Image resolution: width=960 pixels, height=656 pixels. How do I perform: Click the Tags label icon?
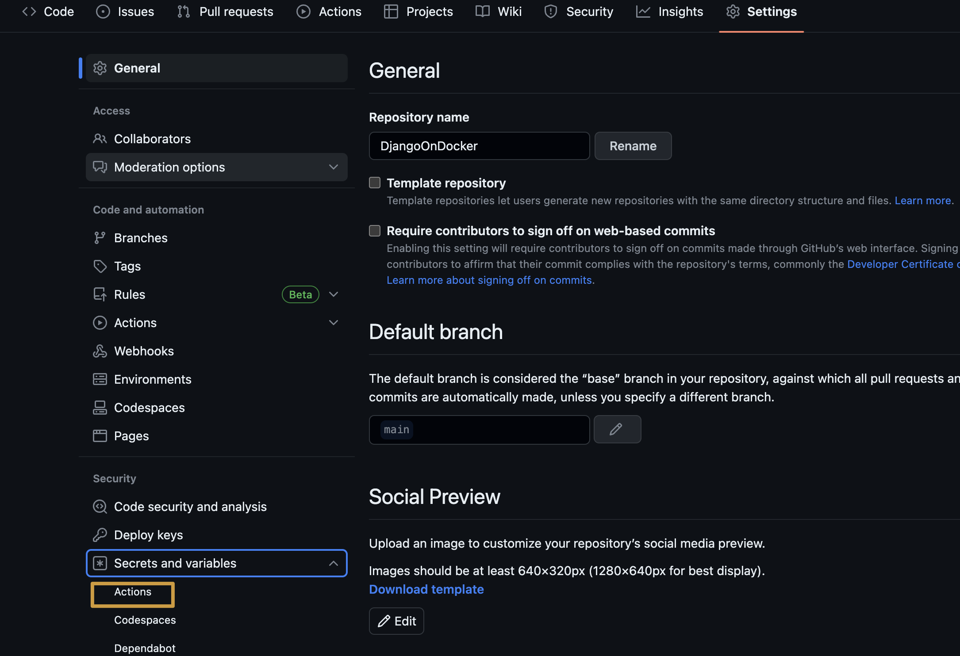(100, 266)
